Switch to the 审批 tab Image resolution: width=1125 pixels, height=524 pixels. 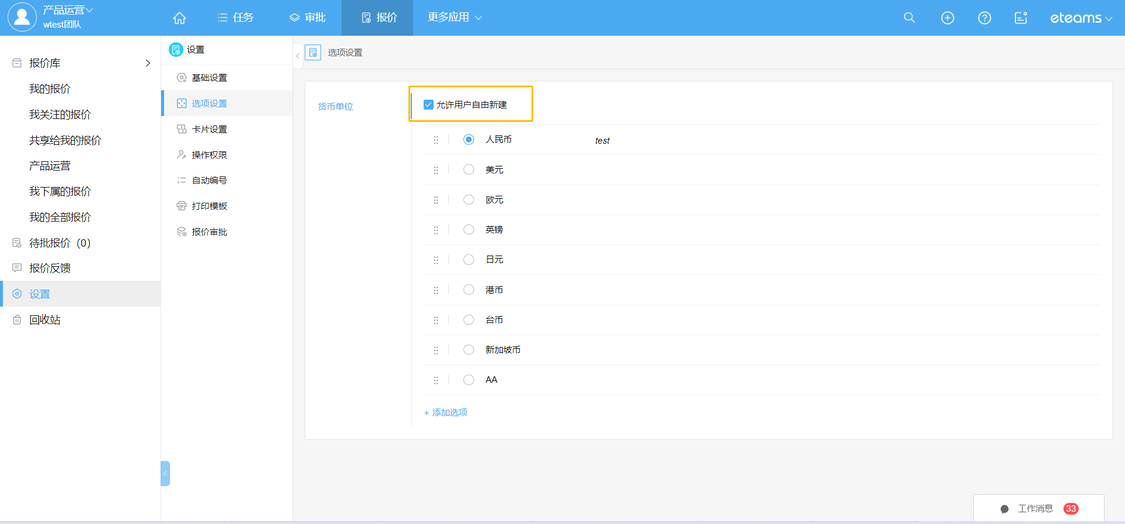308,18
